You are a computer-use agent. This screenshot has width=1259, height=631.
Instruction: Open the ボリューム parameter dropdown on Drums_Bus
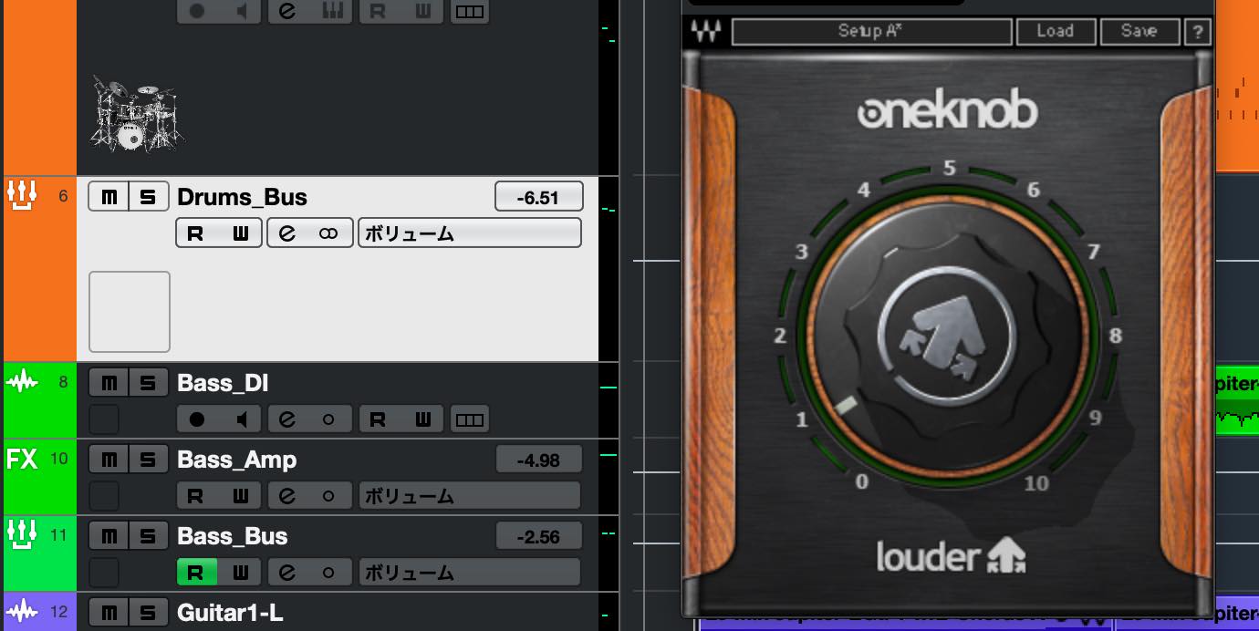coord(470,233)
